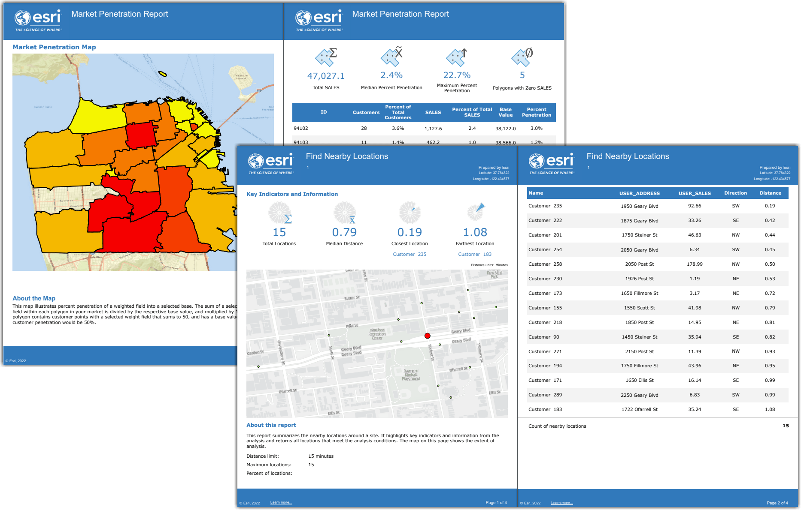
Task: Click the Total SALES sigma icon
Action: (325, 58)
